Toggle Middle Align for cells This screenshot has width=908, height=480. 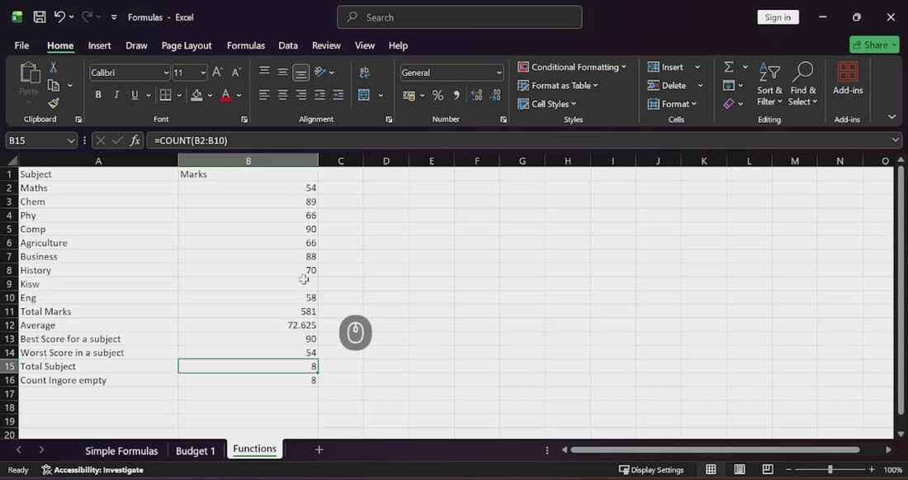click(x=282, y=72)
